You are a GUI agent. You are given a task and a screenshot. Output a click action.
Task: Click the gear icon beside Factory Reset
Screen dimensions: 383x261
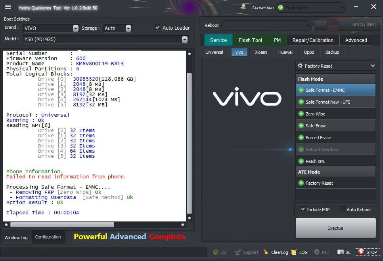coord(300,66)
